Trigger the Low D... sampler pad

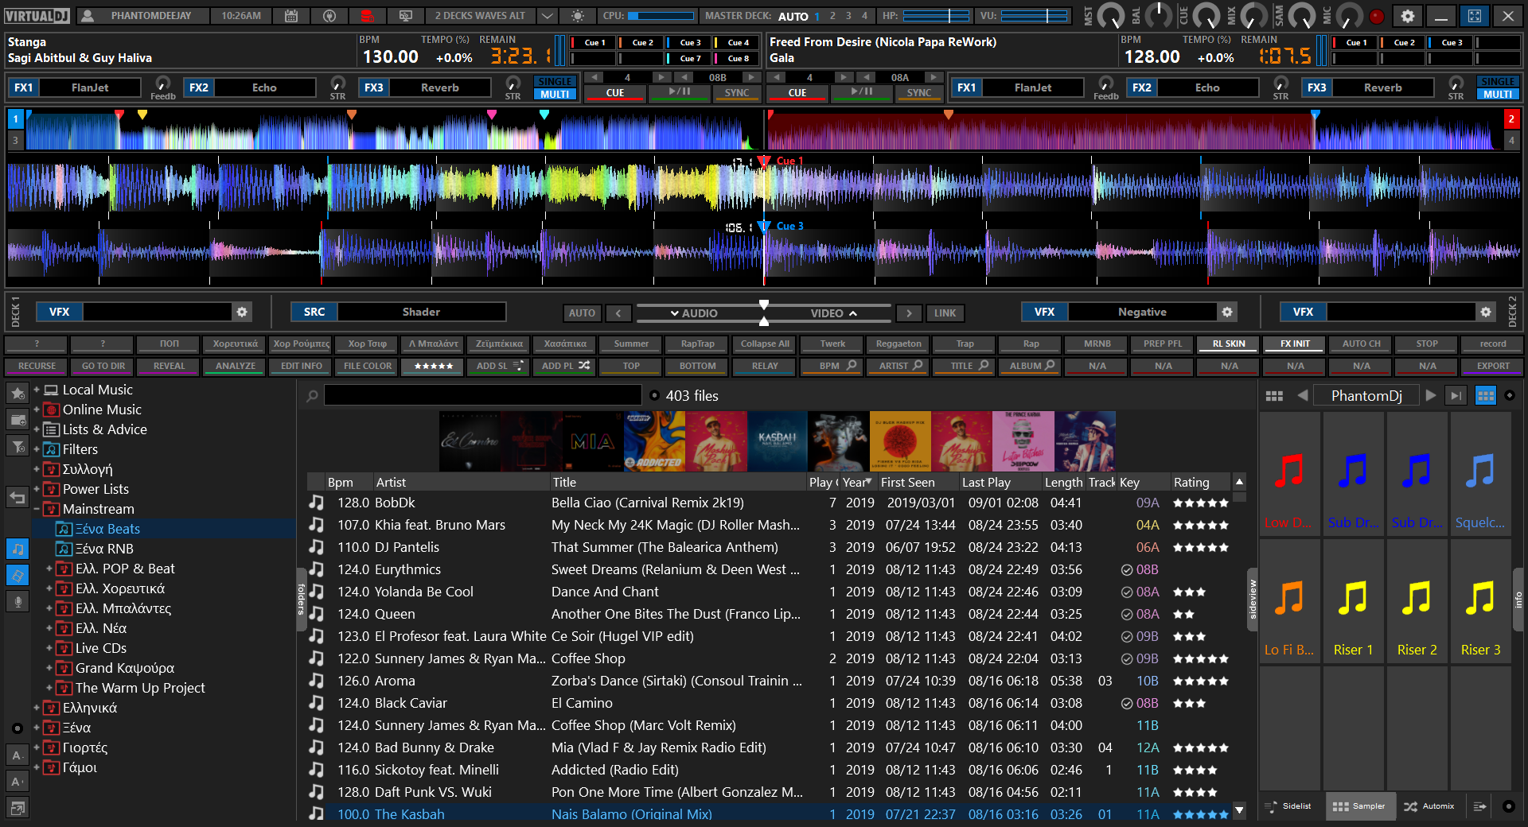click(x=1289, y=474)
